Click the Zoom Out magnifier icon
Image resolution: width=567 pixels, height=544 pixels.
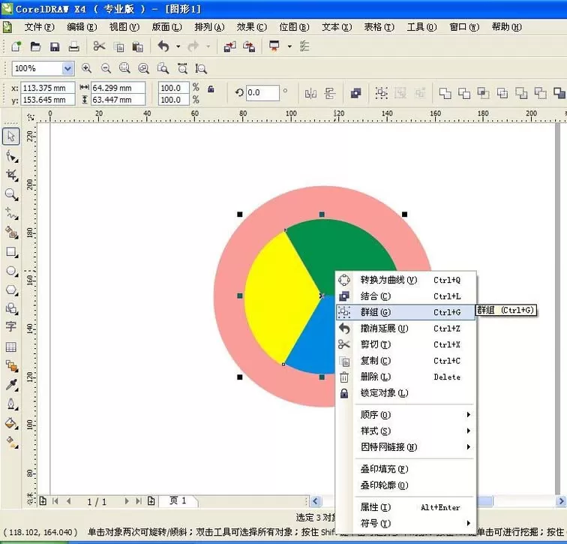[x=106, y=68]
